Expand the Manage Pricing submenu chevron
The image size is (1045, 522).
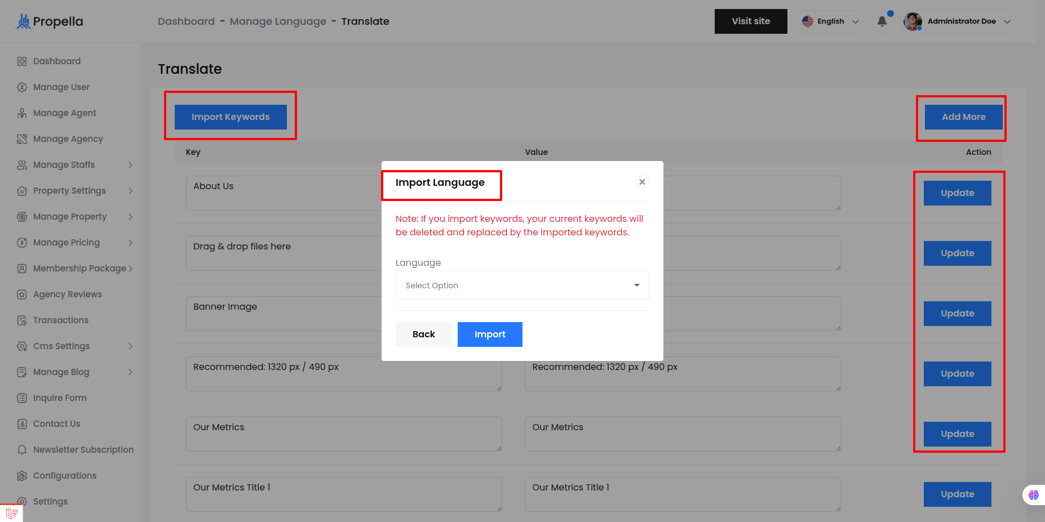[x=130, y=243]
